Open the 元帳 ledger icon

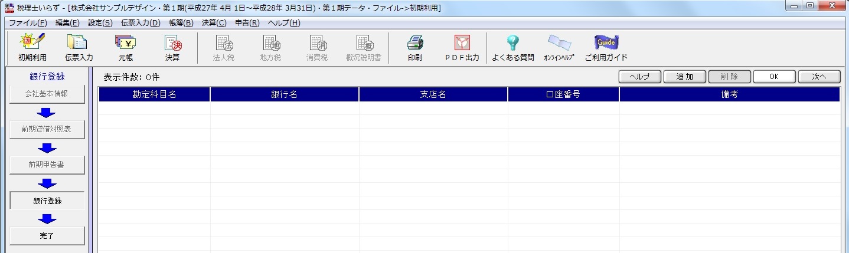[126, 48]
